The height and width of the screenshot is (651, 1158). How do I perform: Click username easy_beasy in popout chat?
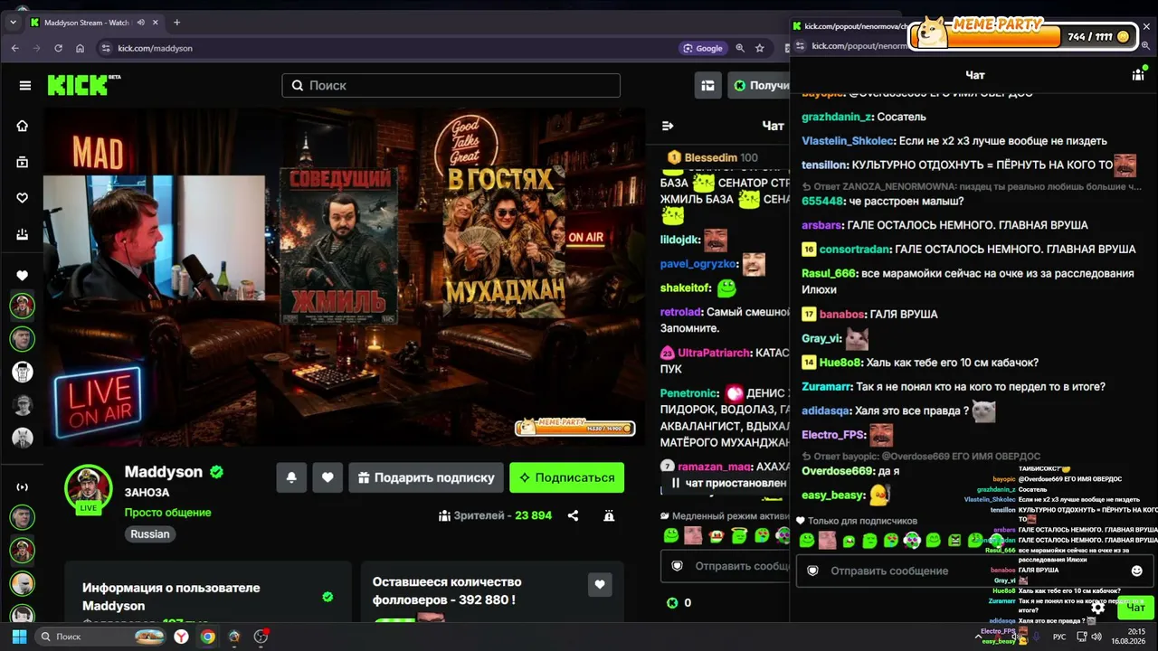(x=833, y=495)
